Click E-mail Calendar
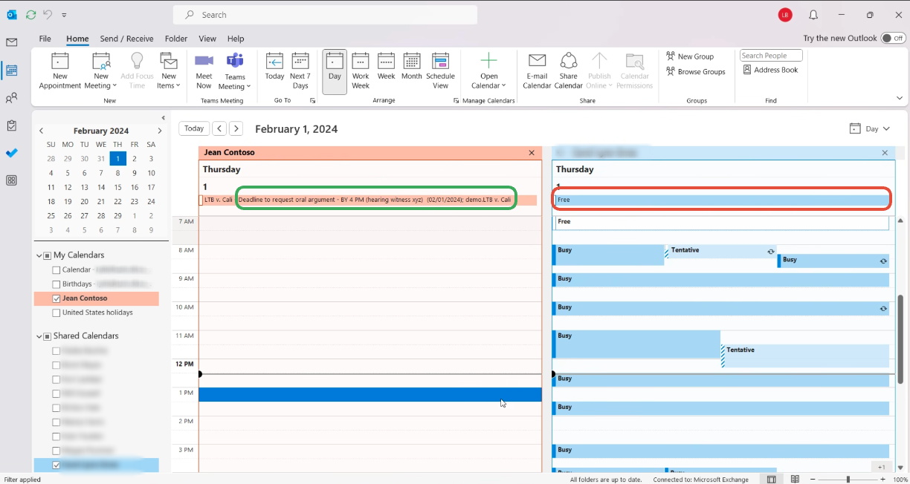 tap(537, 71)
